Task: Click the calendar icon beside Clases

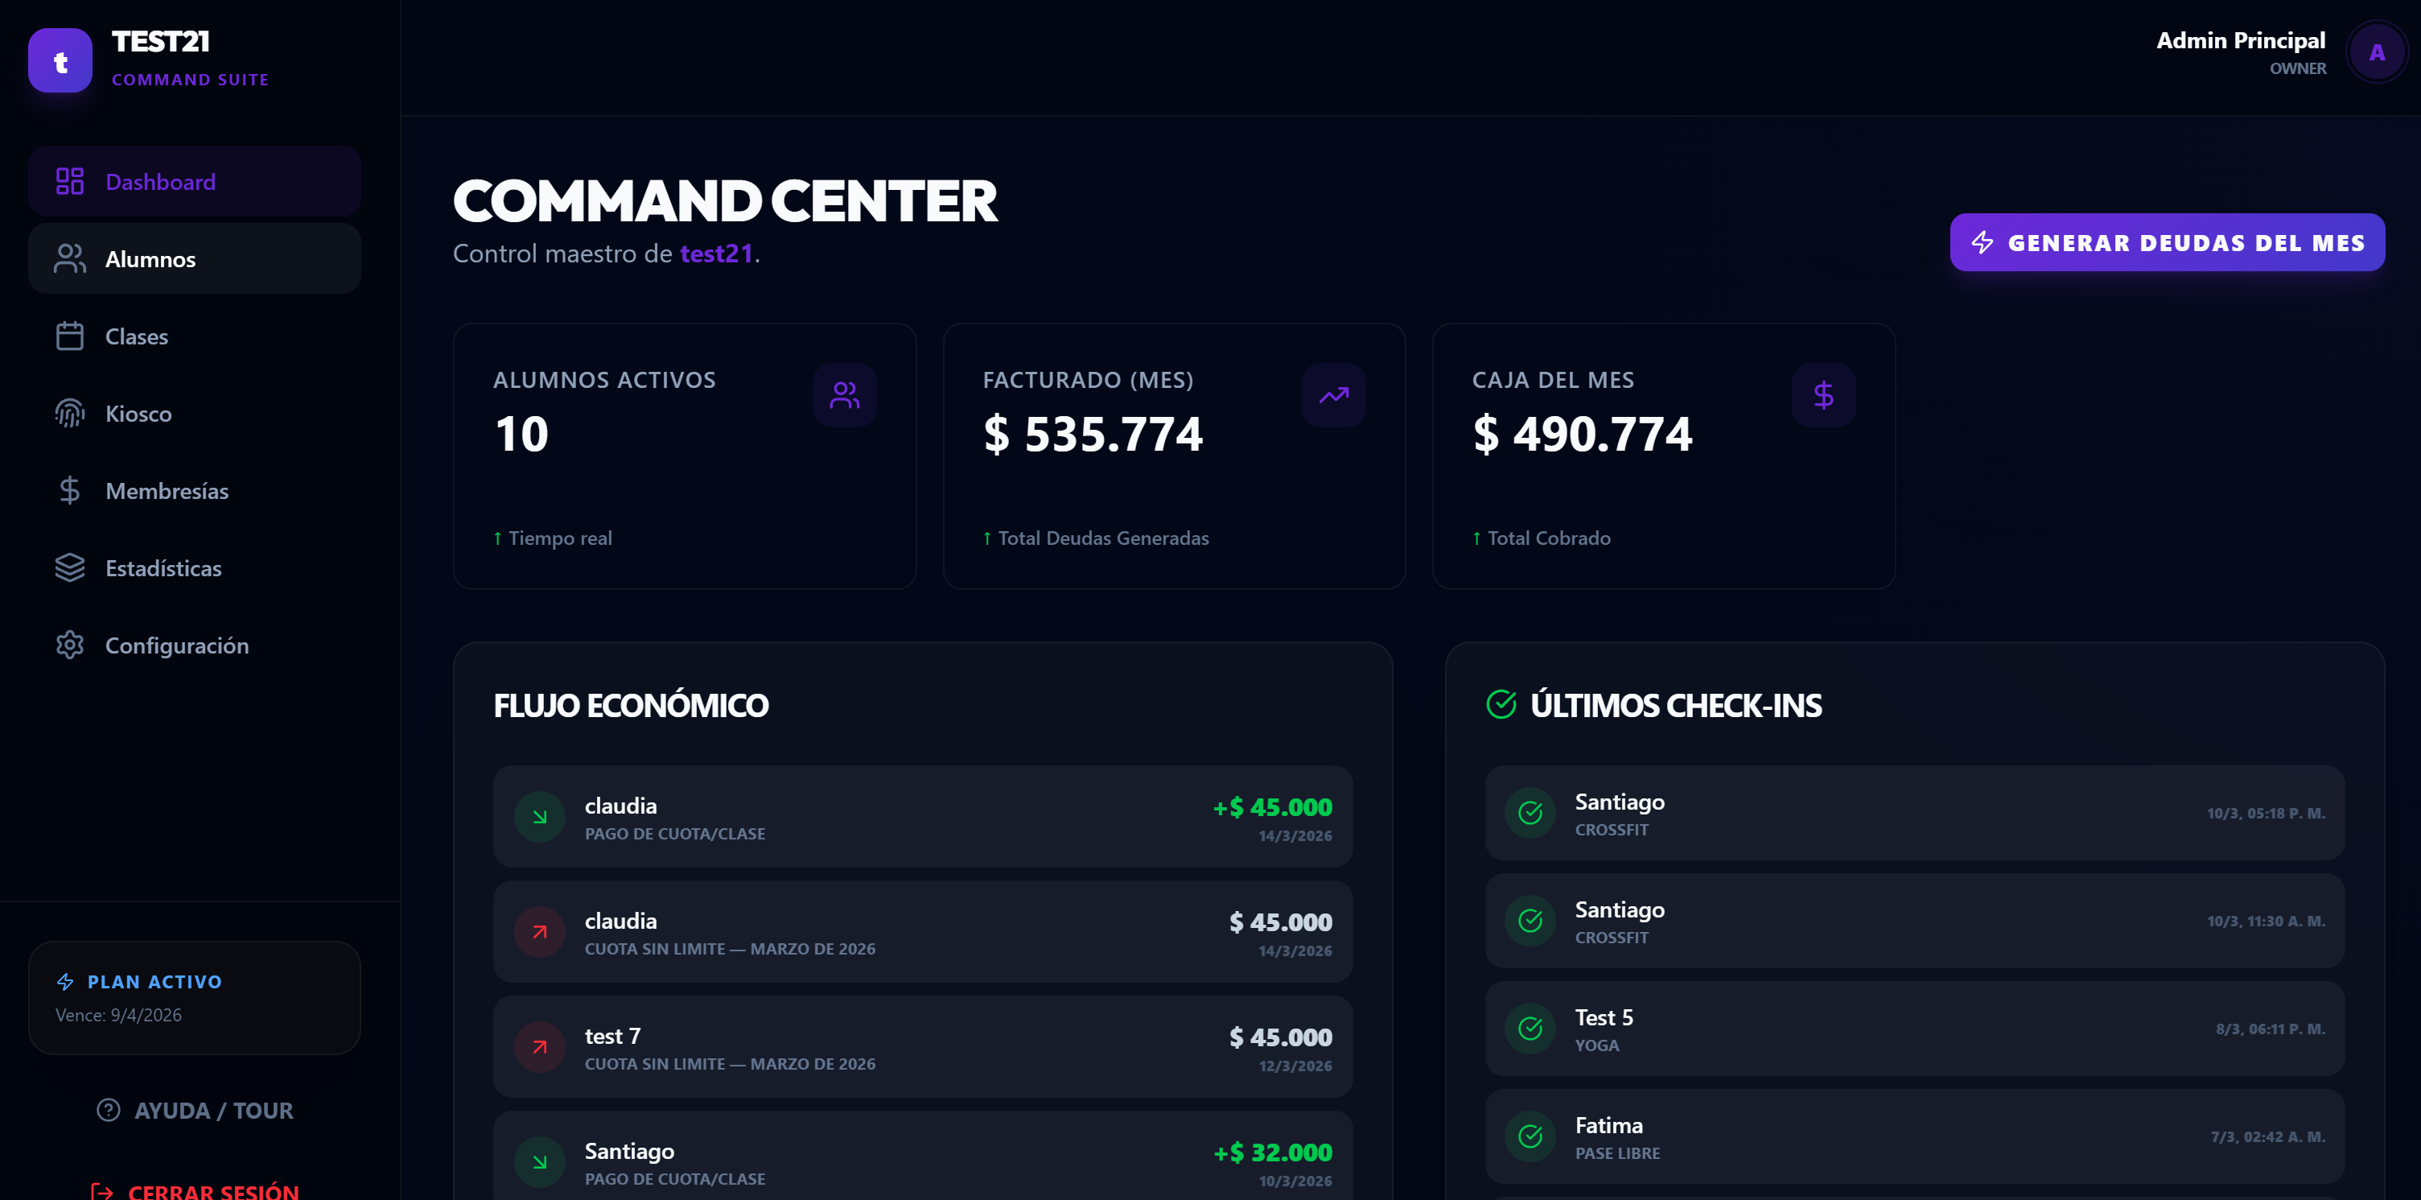Action: click(69, 336)
